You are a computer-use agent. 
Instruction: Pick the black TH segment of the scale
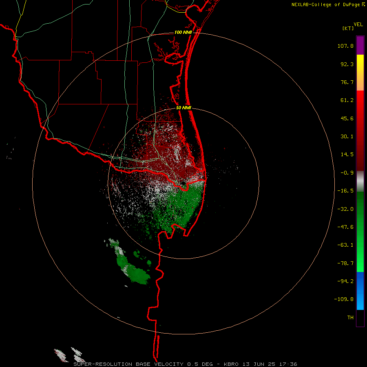tap(360, 318)
